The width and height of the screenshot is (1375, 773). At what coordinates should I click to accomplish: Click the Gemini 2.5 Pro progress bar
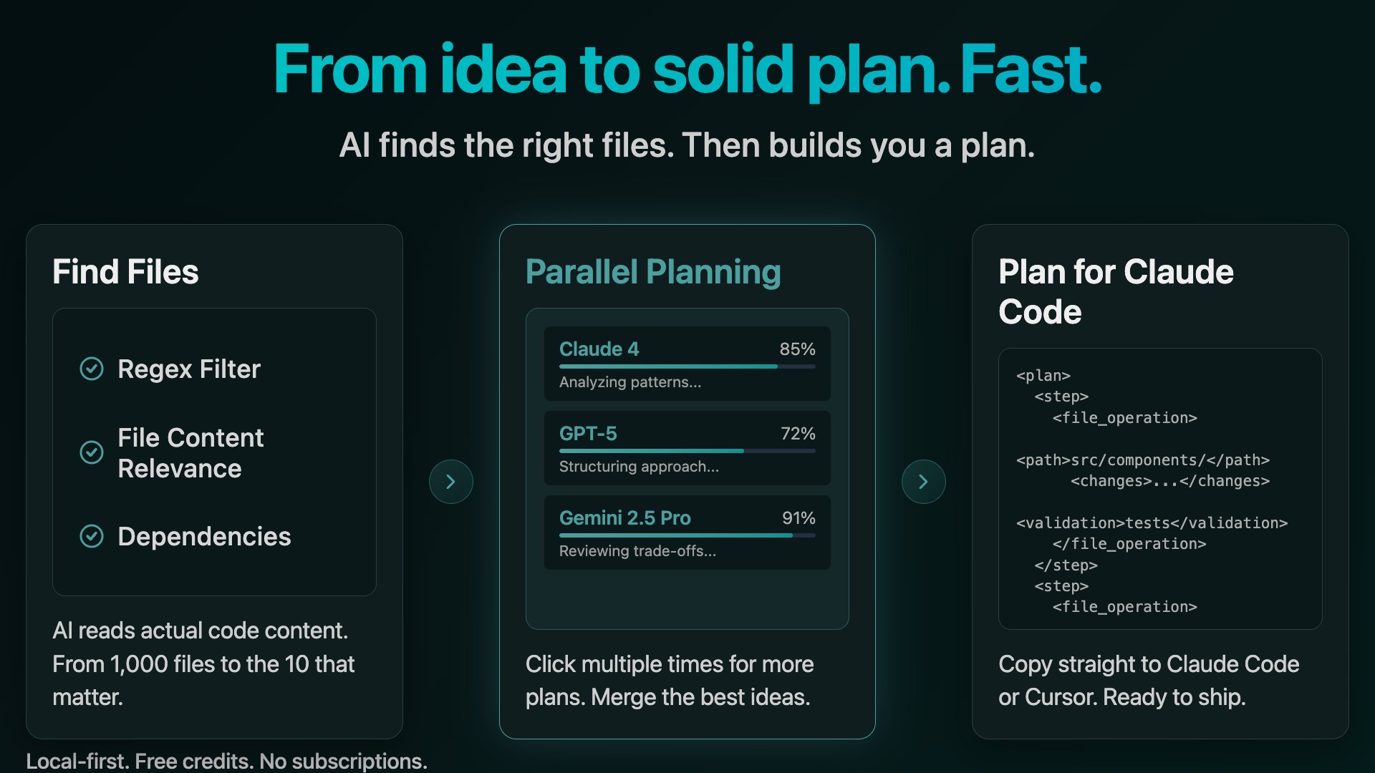[x=687, y=535]
